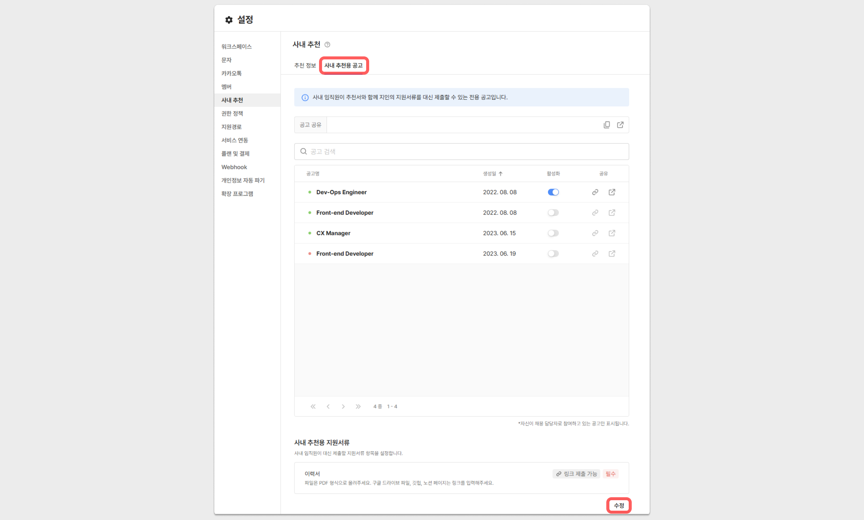Focus the 공고 검색 search field
This screenshot has width=864, height=520.
(461, 152)
